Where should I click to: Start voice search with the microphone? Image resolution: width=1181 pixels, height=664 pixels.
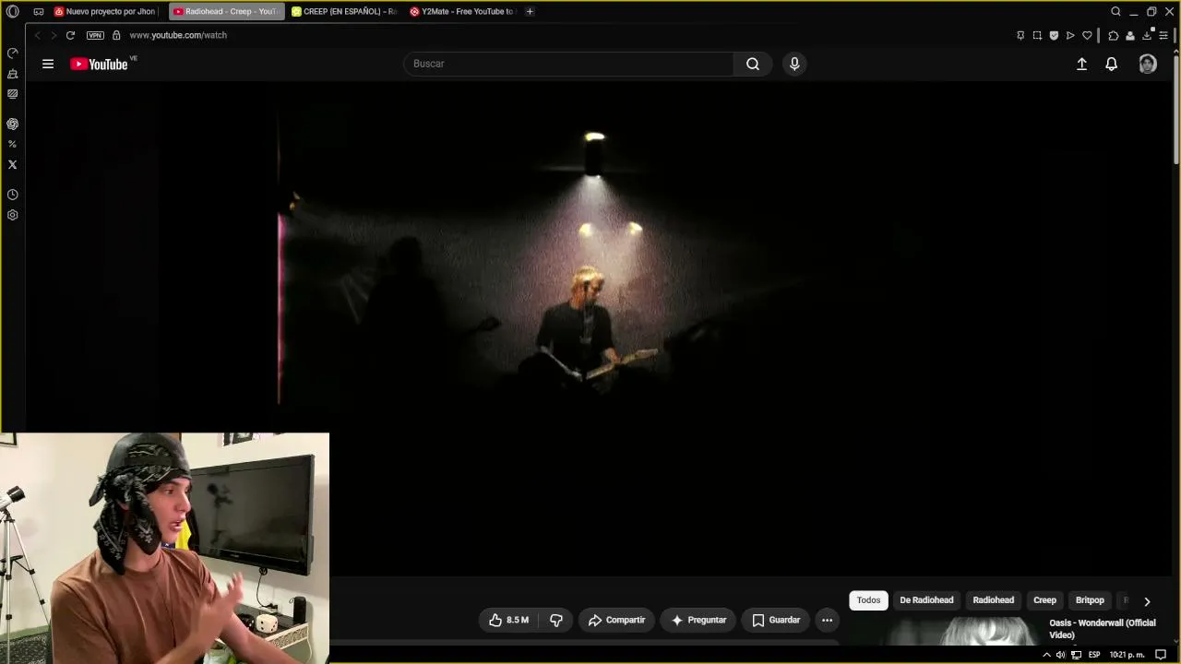click(794, 64)
